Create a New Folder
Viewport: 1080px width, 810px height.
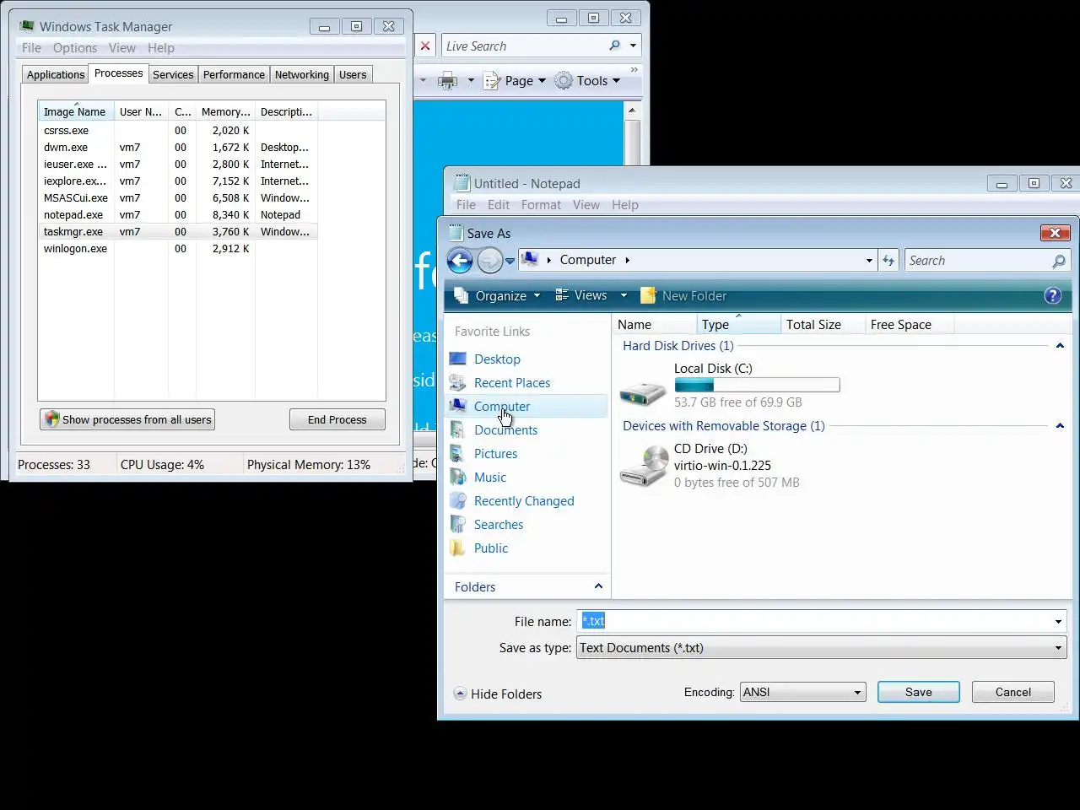pyautogui.click(x=683, y=296)
